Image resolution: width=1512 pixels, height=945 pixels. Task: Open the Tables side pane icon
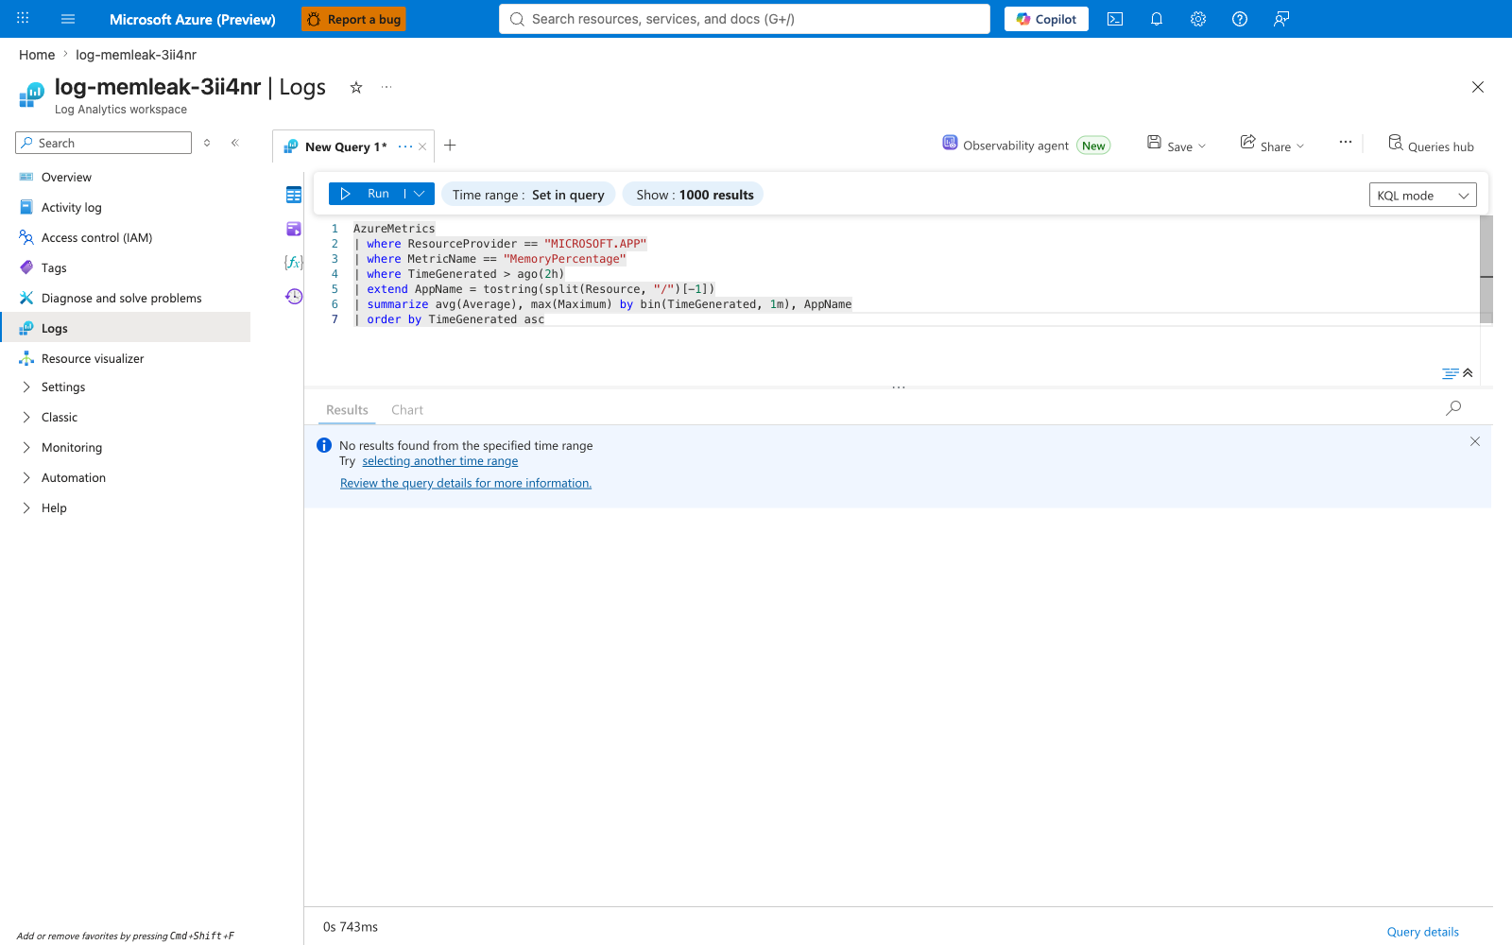(294, 195)
